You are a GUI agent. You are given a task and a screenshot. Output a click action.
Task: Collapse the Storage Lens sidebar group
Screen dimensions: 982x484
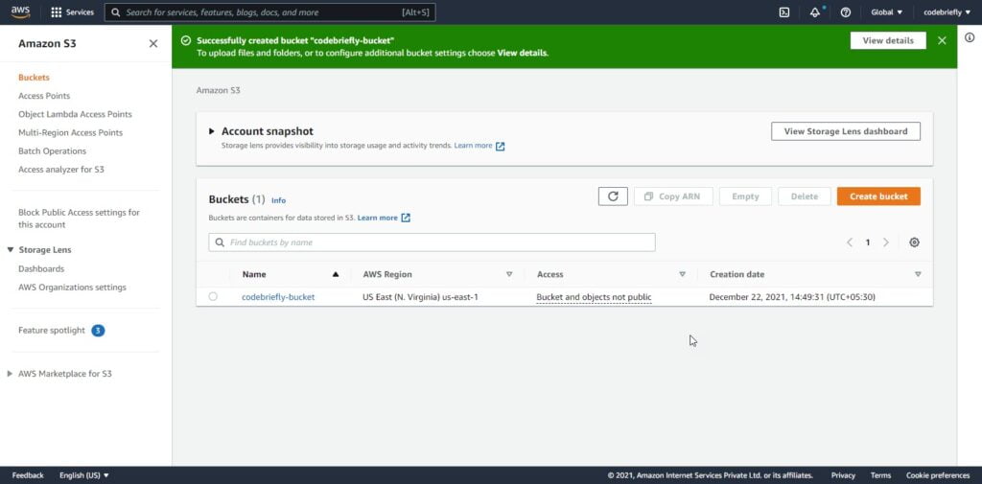click(x=10, y=250)
